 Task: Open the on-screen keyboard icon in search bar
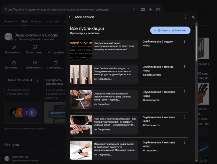143,9
